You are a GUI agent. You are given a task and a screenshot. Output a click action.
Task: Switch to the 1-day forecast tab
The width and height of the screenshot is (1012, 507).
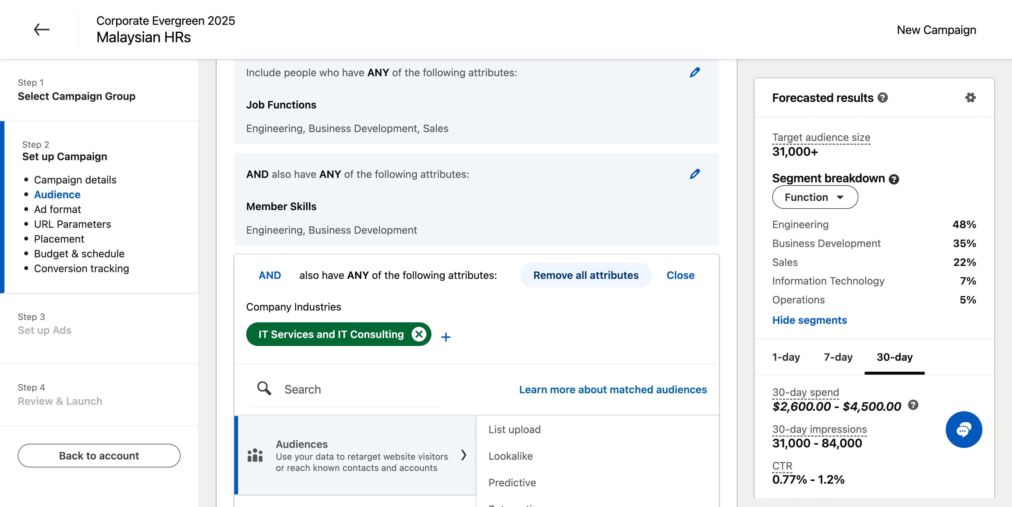(x=786, y=357)
